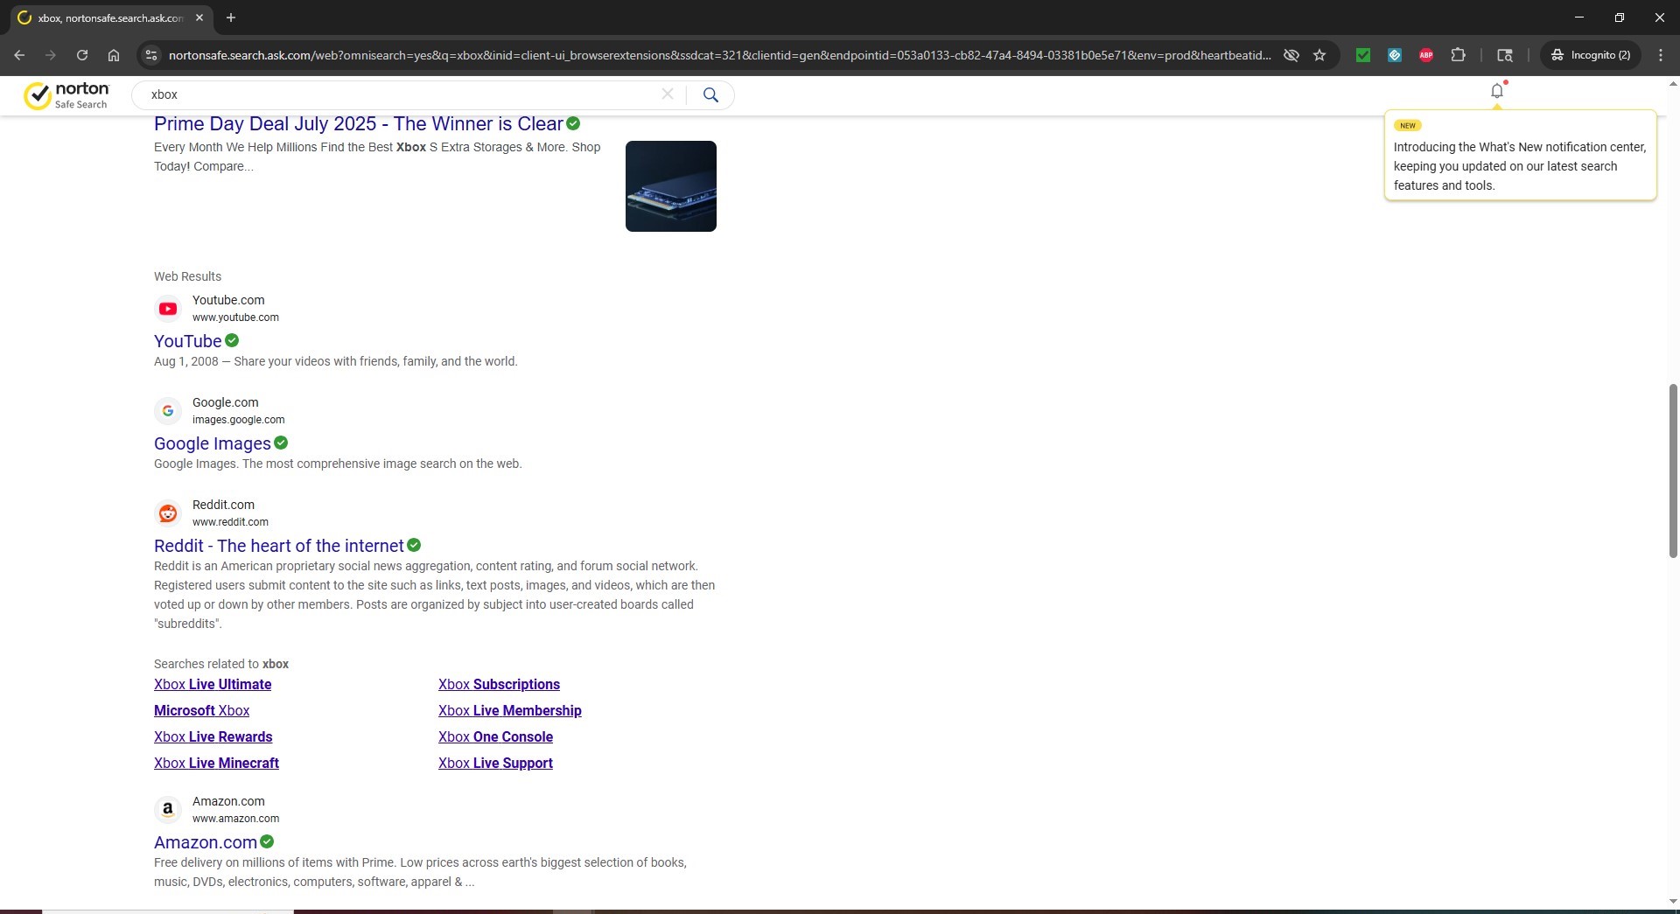Open the notification bell
The image size is (1680, 914).
[x=1497, y=91]
